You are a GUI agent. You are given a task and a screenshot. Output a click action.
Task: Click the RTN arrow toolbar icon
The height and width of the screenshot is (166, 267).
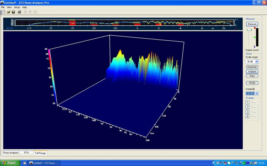point(35,12)
